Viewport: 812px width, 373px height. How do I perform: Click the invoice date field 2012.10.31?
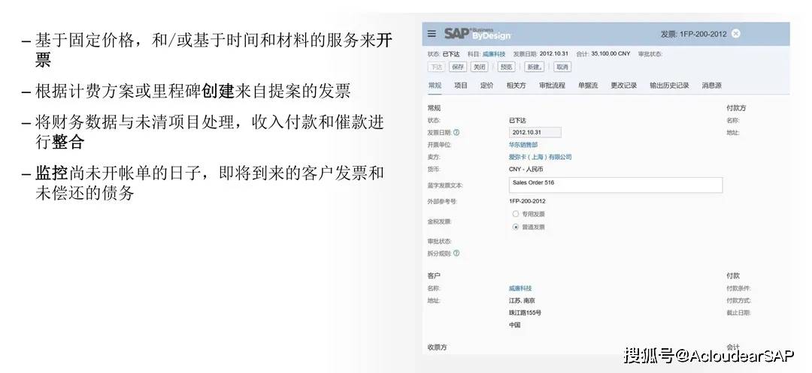(x=535, y=133)
